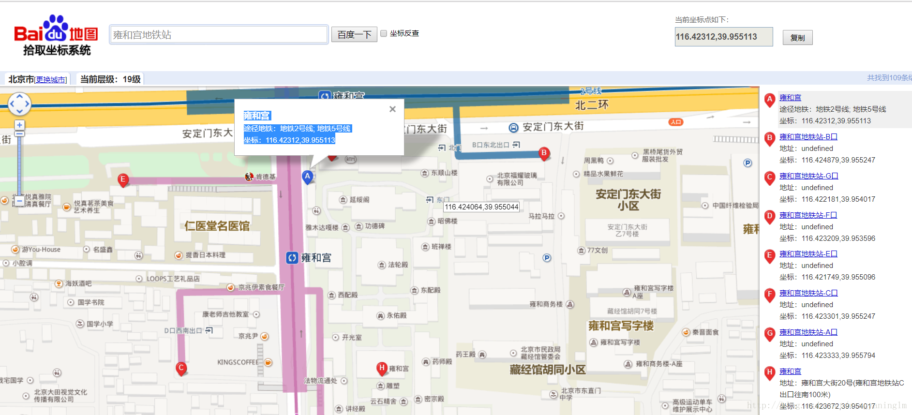Click the coordinate line in the info popup
Viewport: 912px width, 415px height.
click(x=289, y=140)
